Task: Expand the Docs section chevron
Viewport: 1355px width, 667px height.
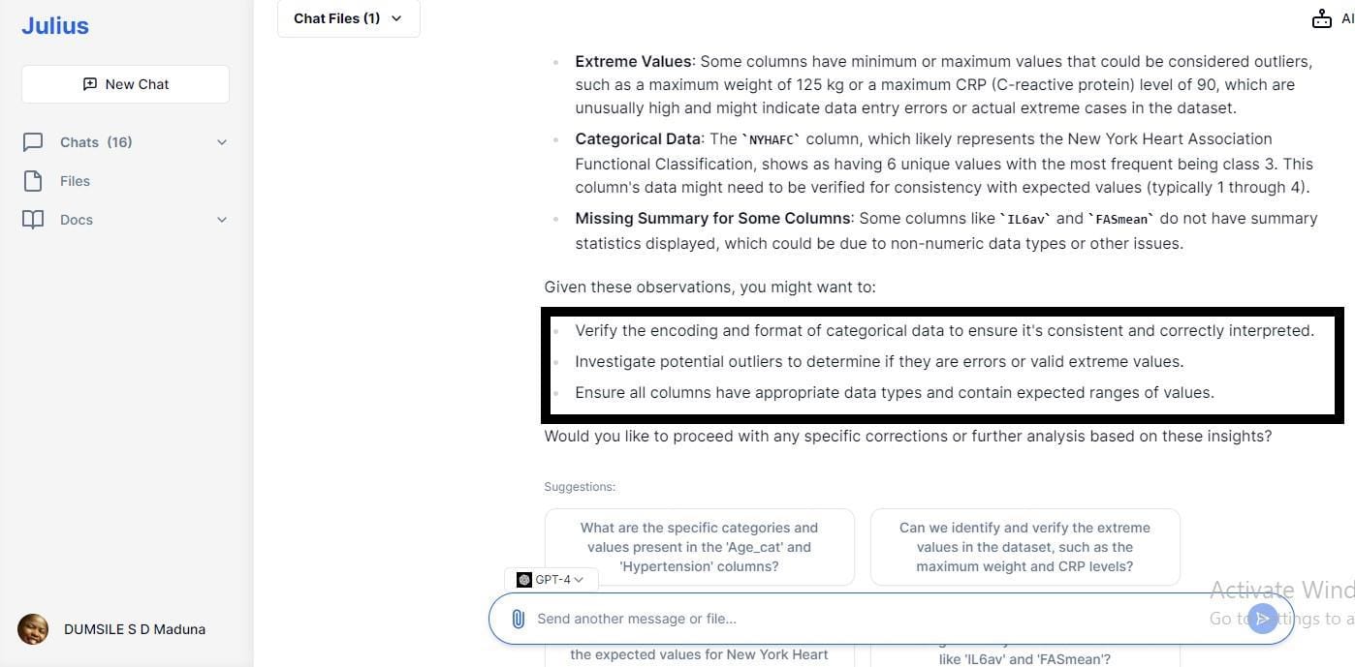Action: (222, 220)
